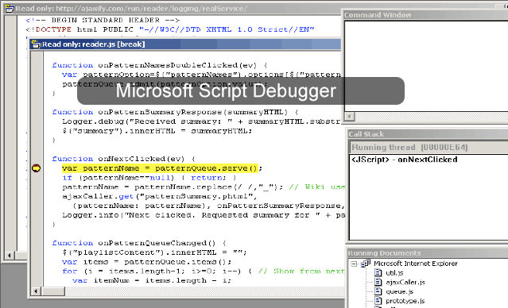The height and width of the screenshot is (308, 508).
Task: Open the prototype.js document icon
Action: [378, 301]
